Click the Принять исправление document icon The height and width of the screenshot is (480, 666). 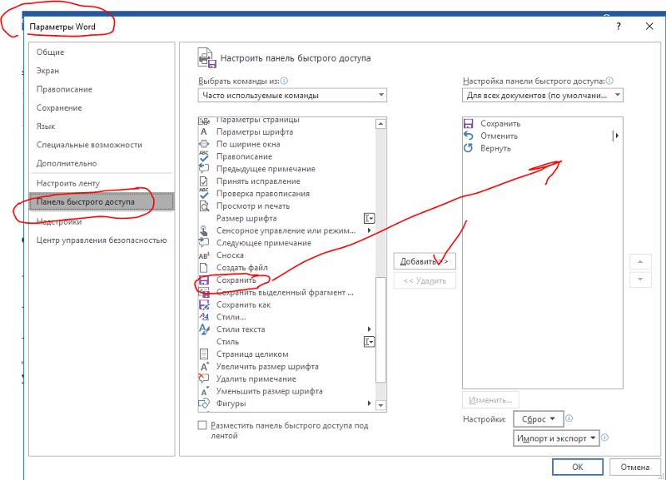204,181
